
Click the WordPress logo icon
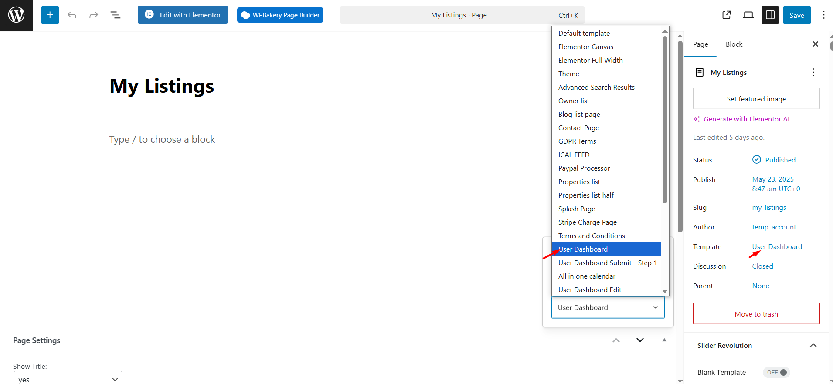click(x=16, y=15)
